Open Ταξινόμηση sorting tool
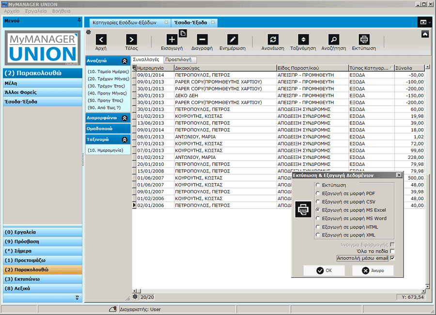This screenshot has height=315, width=436. click(303, 40)
